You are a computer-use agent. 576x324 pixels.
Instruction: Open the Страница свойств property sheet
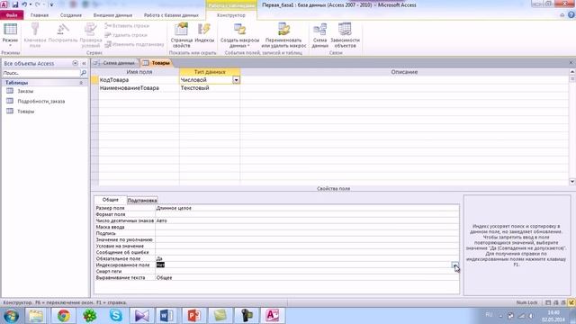pos(182,35)
